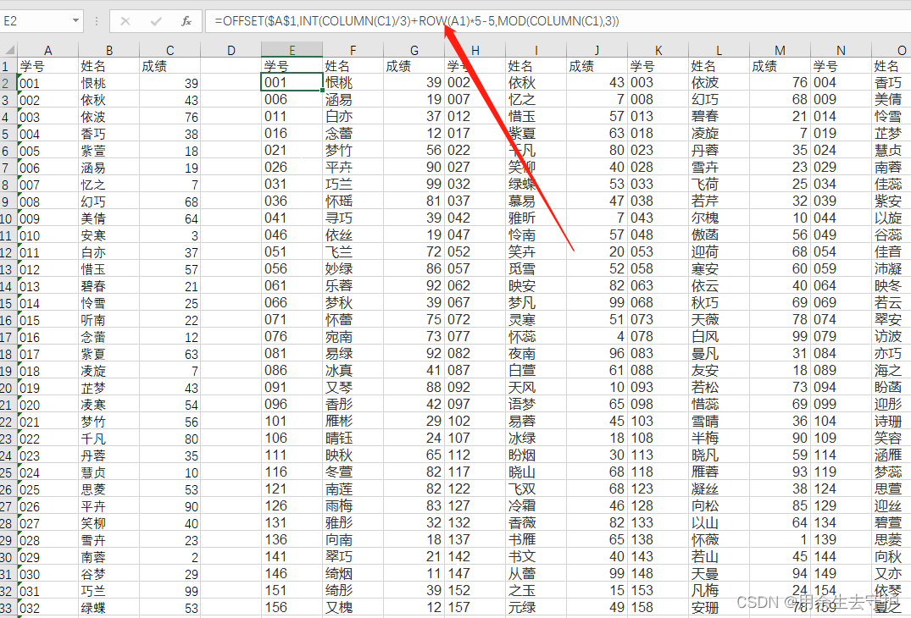Click cell K2 with value 003
This screenshot has width=911, height=618.
(658, 82)
